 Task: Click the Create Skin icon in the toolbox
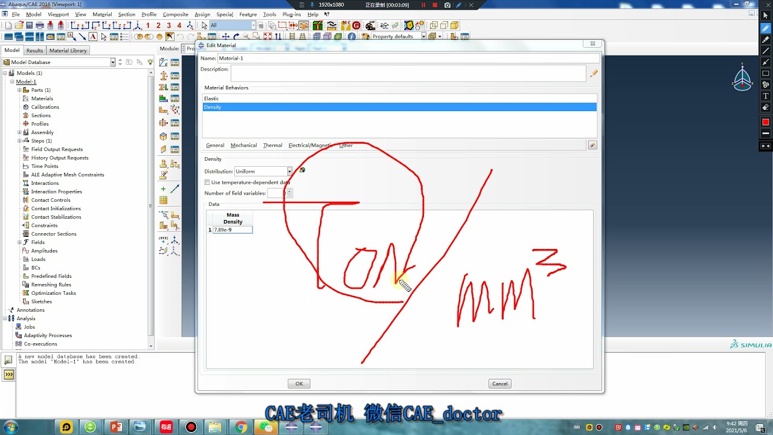163,137
